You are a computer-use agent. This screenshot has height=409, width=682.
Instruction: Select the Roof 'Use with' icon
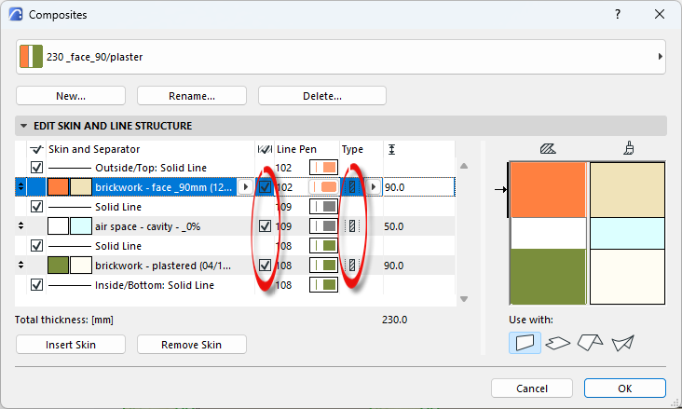(x=590, y=343)
